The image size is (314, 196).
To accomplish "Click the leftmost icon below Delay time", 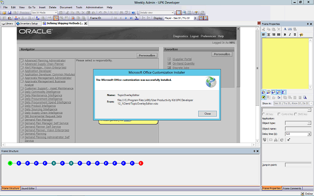I will click(264, 140).
